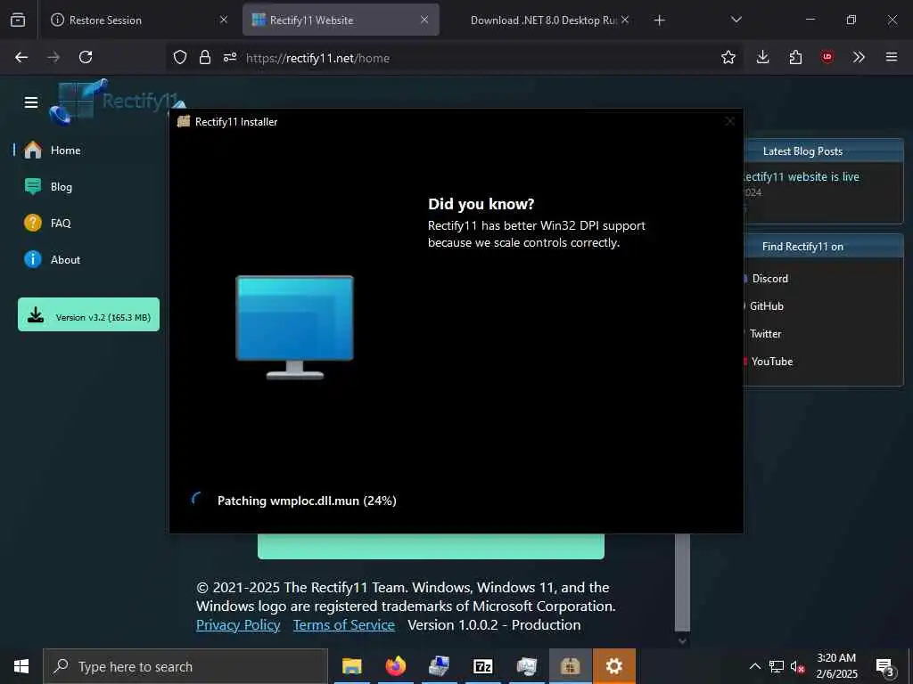
Task: Open the Firefox downloads panel
Action: pyautogui.click(x=763, y=57)
